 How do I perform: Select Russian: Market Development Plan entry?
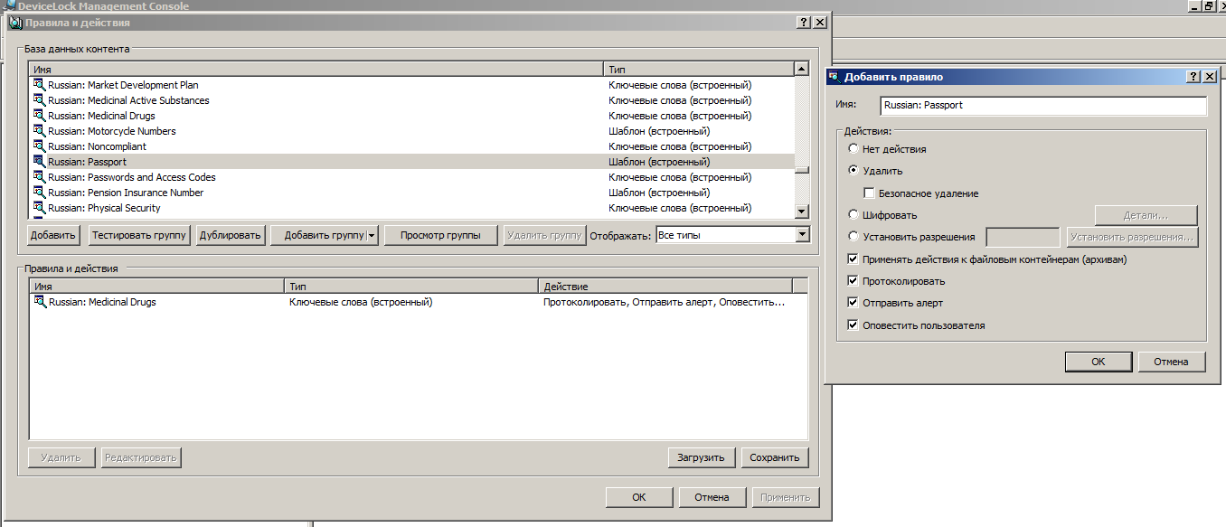123,85
